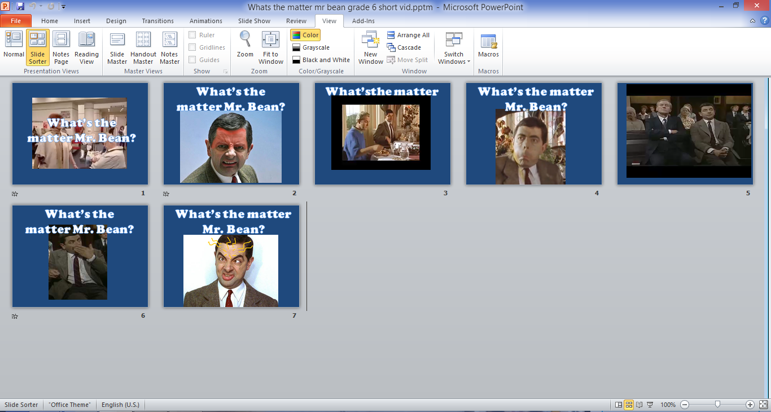The image size is (771, 412).
Task: Select slide 1 thumbnail
Action: click(80, 134)
